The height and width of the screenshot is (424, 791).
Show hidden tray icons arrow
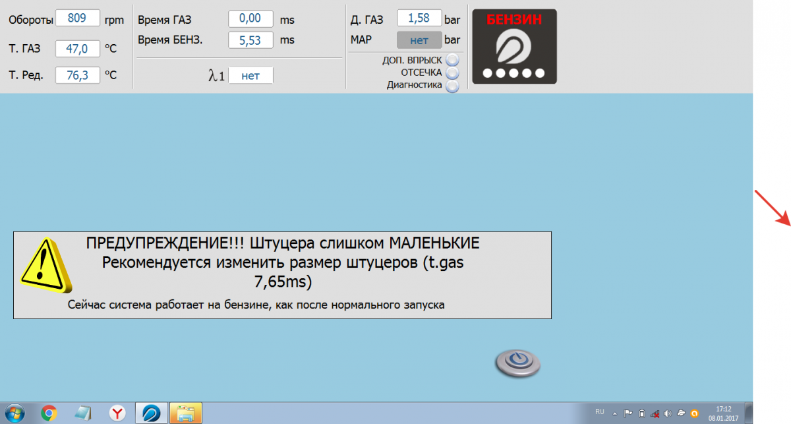[x=615, y=414]
